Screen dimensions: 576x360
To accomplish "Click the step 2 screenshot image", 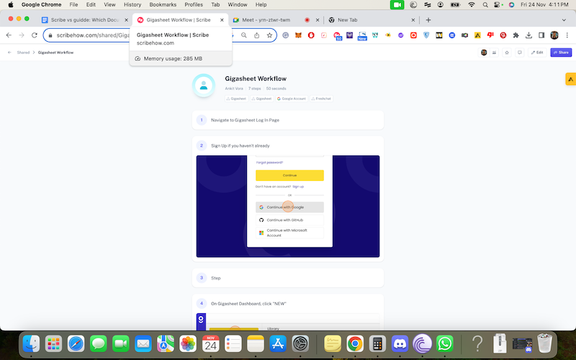I will tap(287, 206).
